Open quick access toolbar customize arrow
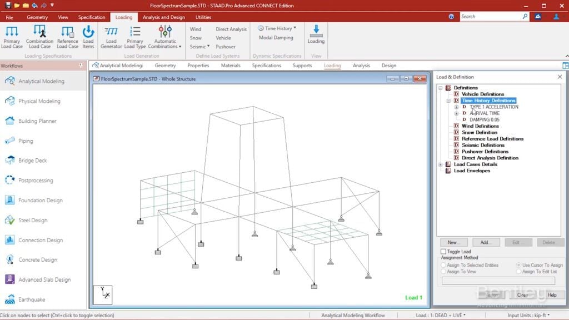Screen dimensions: 569x320 (x=52, y=6)
